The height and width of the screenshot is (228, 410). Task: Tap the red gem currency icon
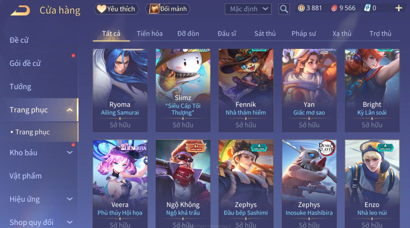[334, 8]
